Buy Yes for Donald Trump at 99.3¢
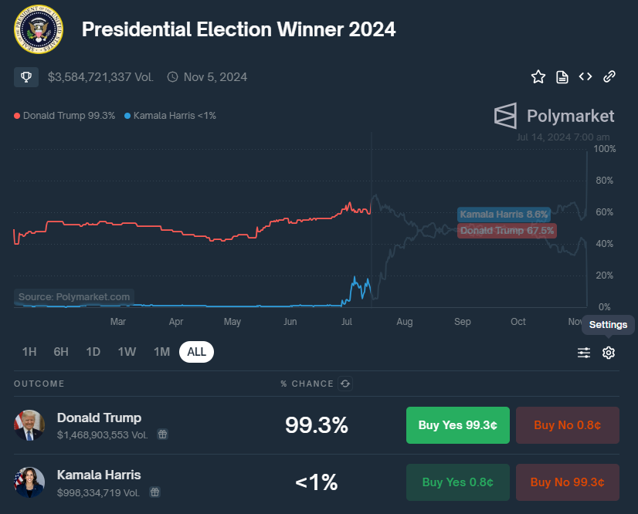The width and height of the screenshot is (638, 514). point(457,425)
